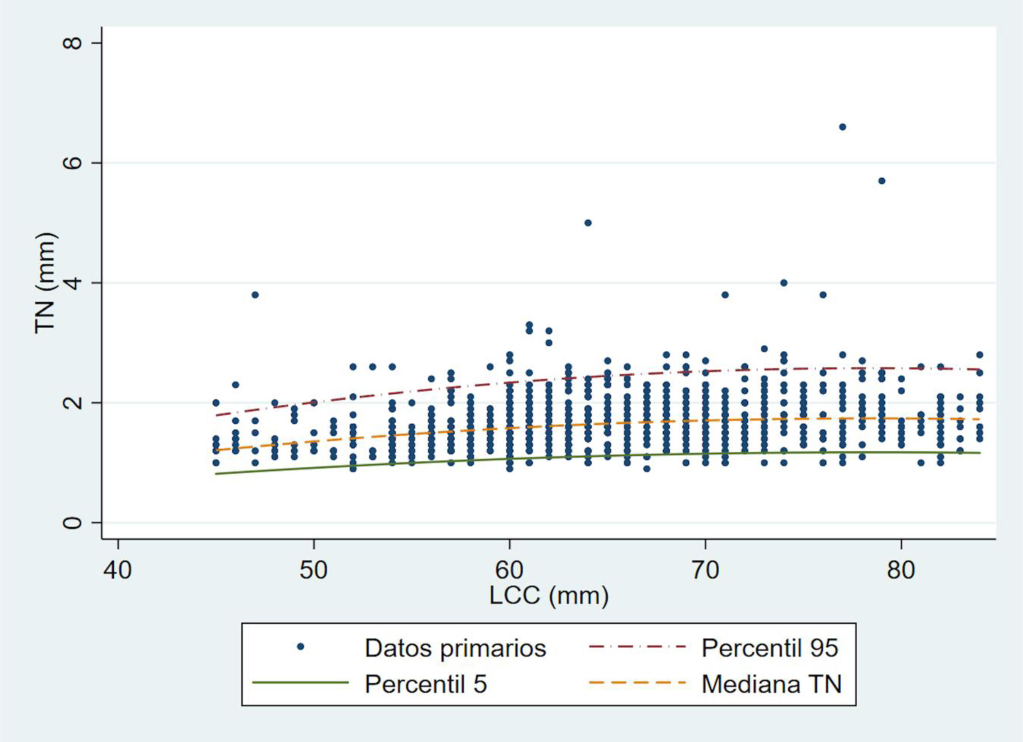Select the "Percentil 95" legend label
The image size is (1023, 742).
coord(770,648)
